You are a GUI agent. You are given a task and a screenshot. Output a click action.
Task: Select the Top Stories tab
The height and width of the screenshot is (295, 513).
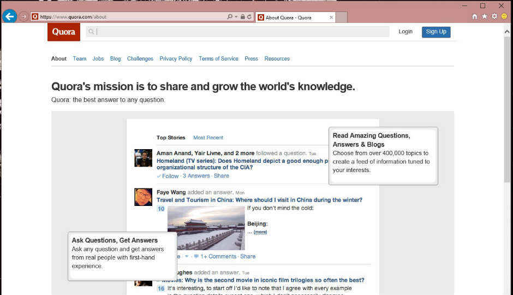point(171,138)
